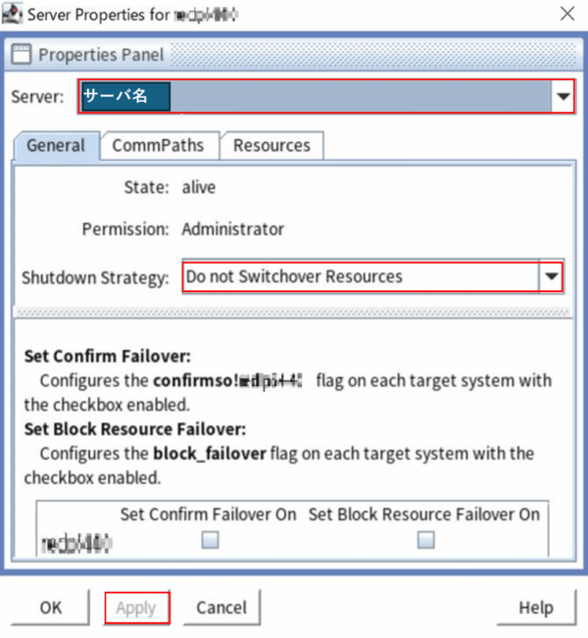Switch to the General tab

pos(56,146)
